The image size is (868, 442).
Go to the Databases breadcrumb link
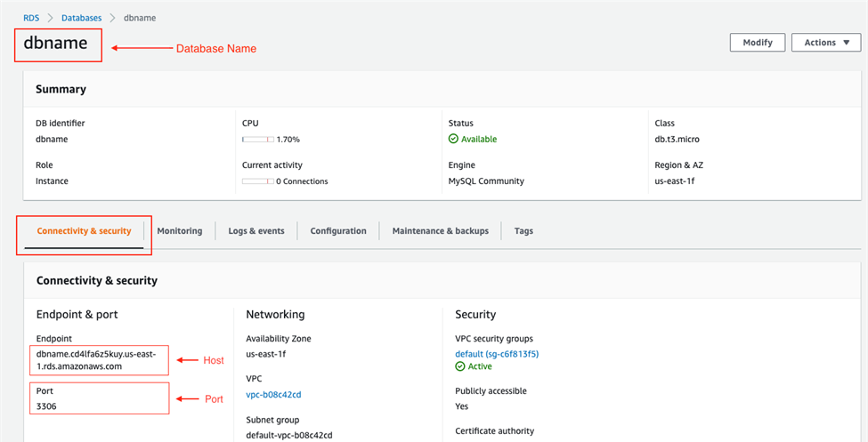click(82, 18)
